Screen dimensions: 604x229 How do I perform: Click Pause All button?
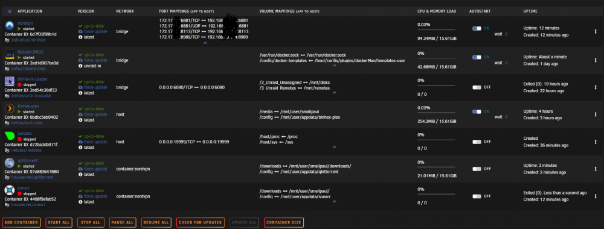123,222
